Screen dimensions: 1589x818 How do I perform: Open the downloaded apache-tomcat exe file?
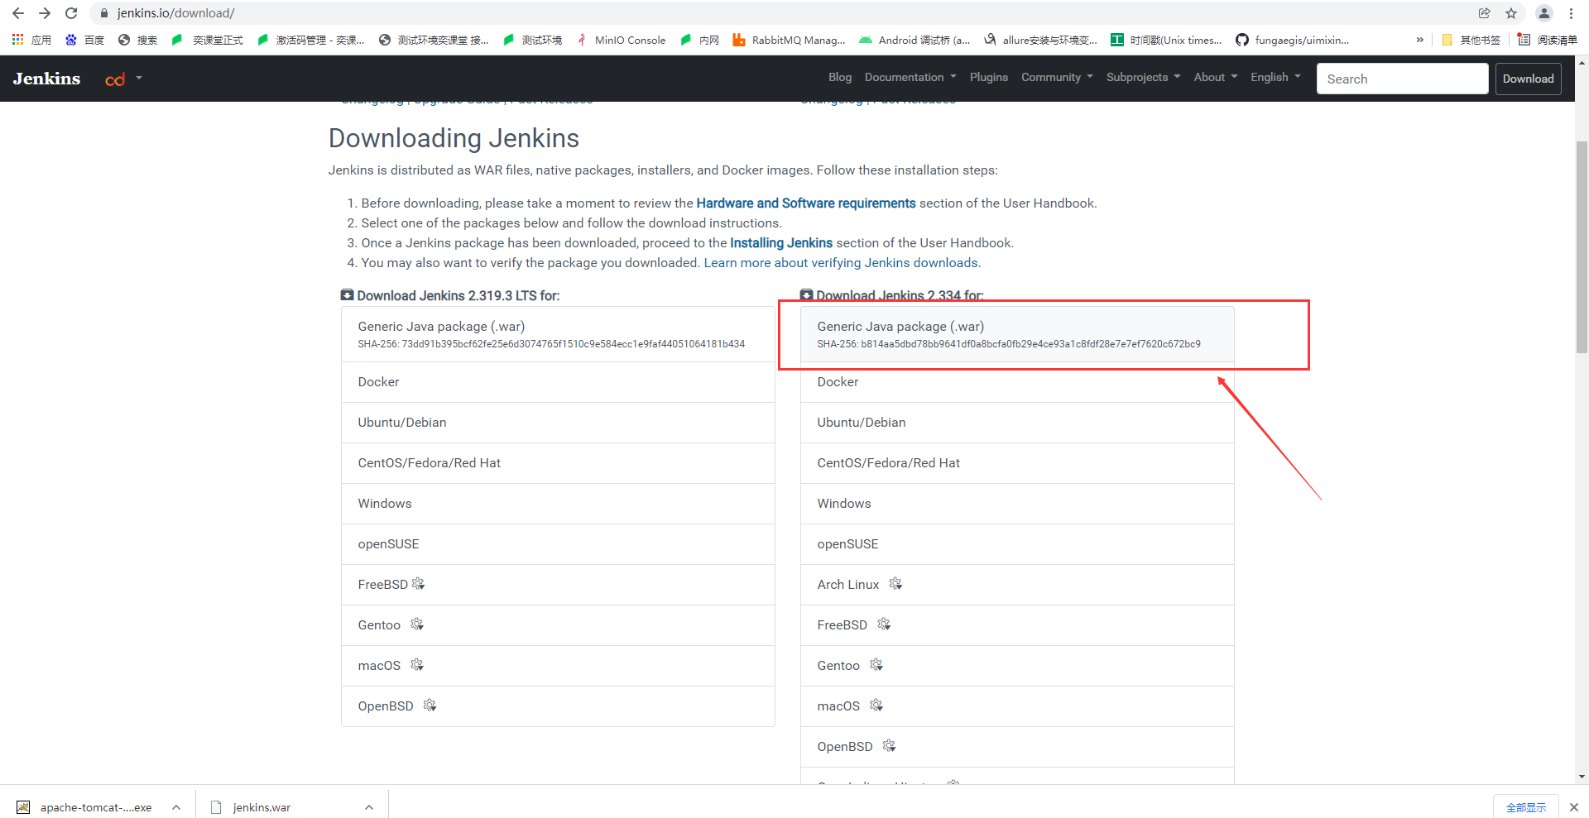pyautogui.click(x=85, y=807)
